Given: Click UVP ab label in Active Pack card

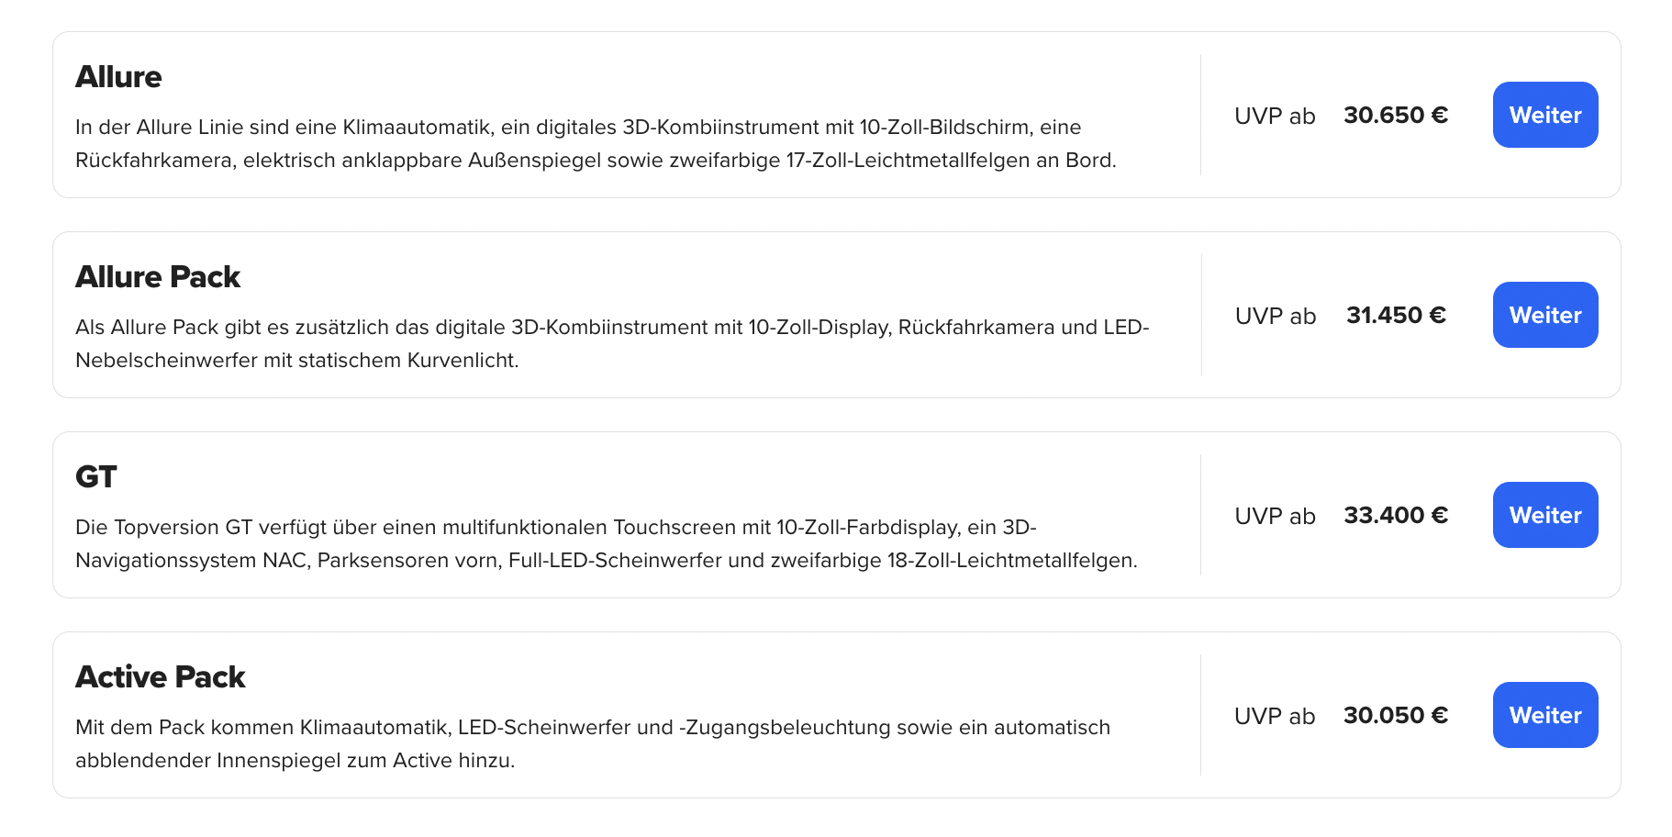Looking at the screenshot, I should pos(1275,716).
